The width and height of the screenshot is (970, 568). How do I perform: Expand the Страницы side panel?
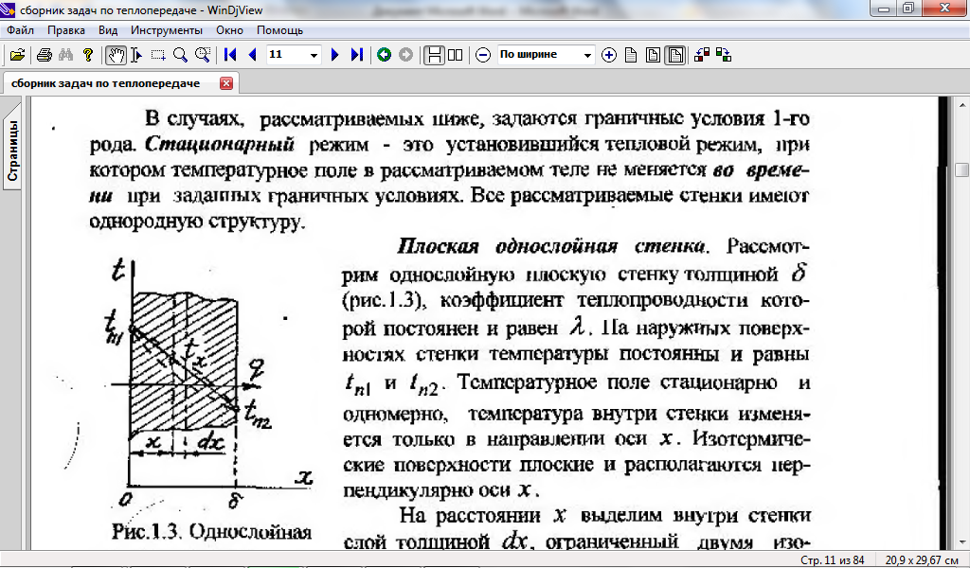(12, 151)
